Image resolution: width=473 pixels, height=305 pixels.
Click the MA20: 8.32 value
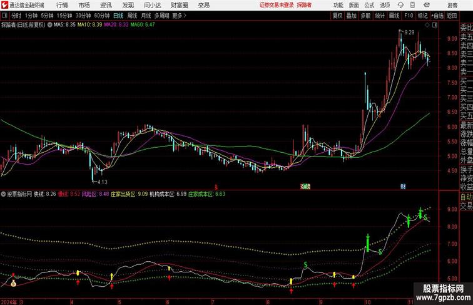tap(116, 25)
